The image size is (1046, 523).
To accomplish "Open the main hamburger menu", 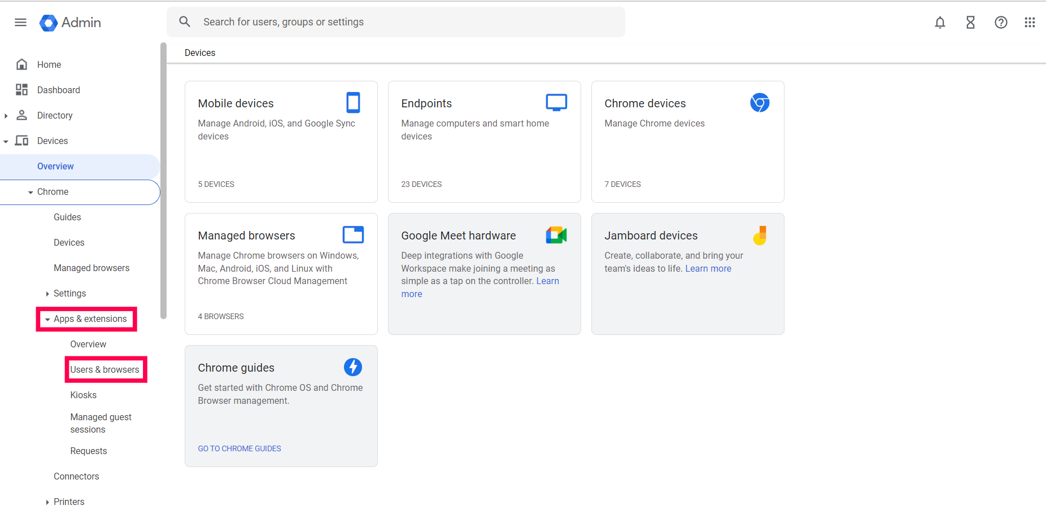I will tap(21, 23).
